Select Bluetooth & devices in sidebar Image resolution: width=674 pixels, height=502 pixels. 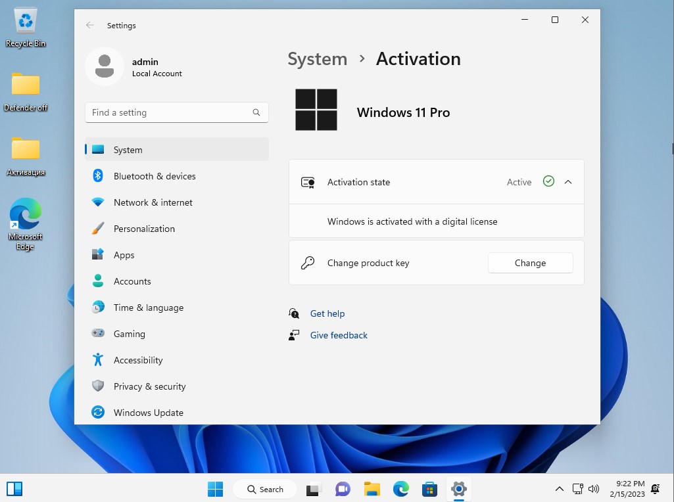point(155,176)
